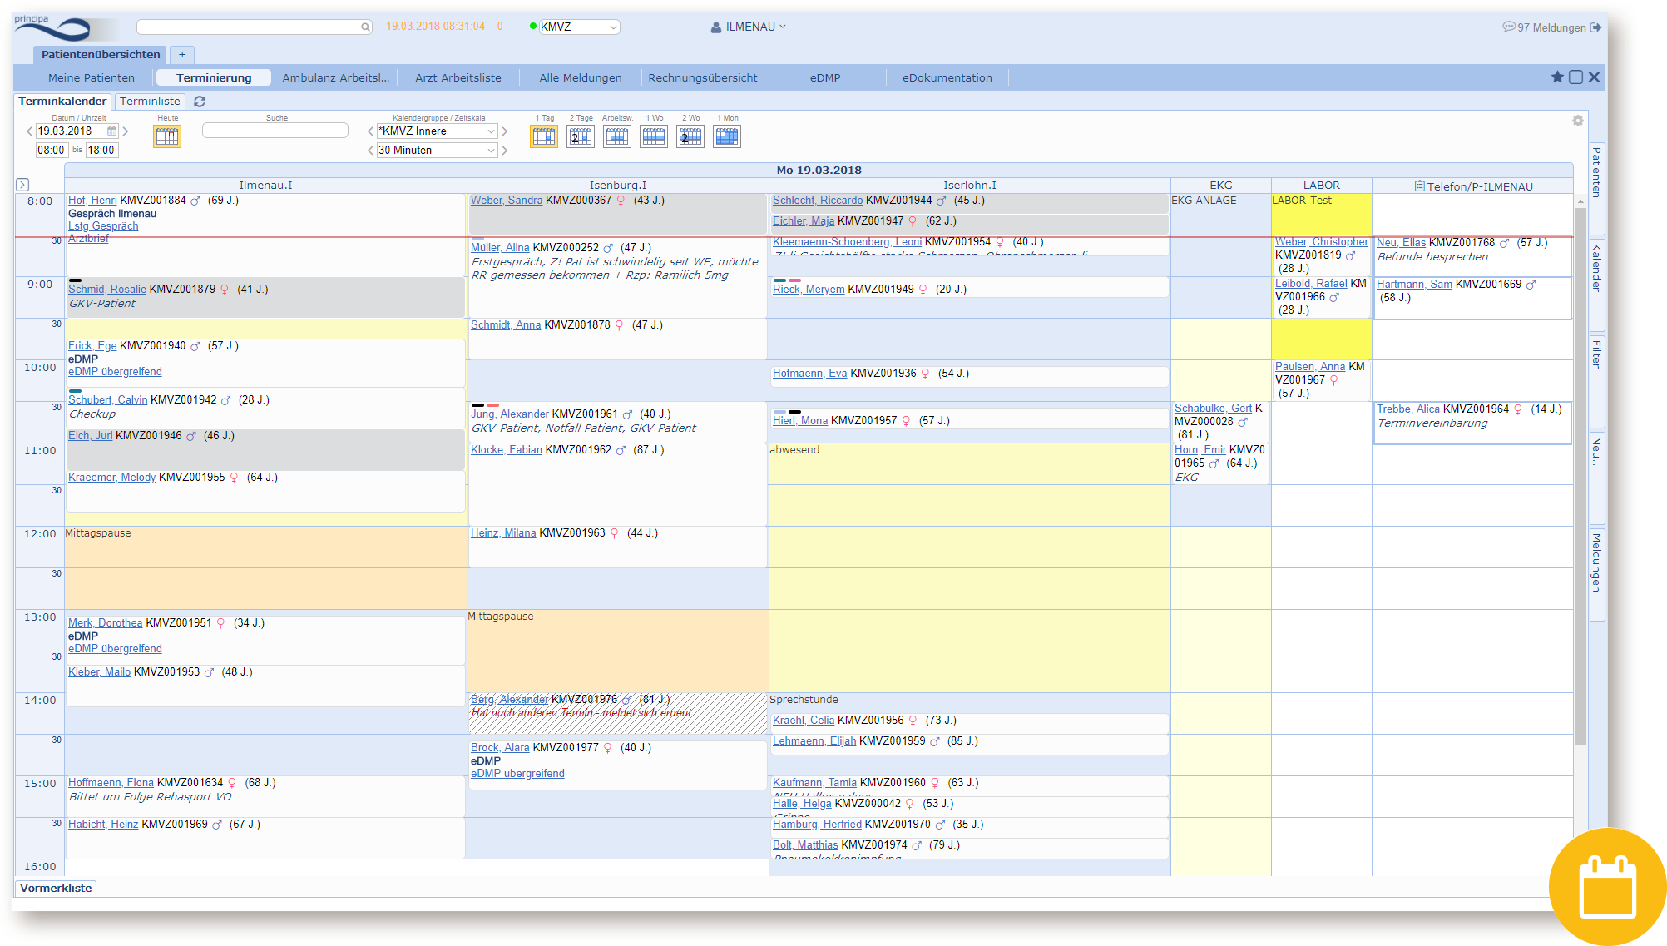Open the Meine Patienten tab
1667x946 pixels.
[92, 77]
